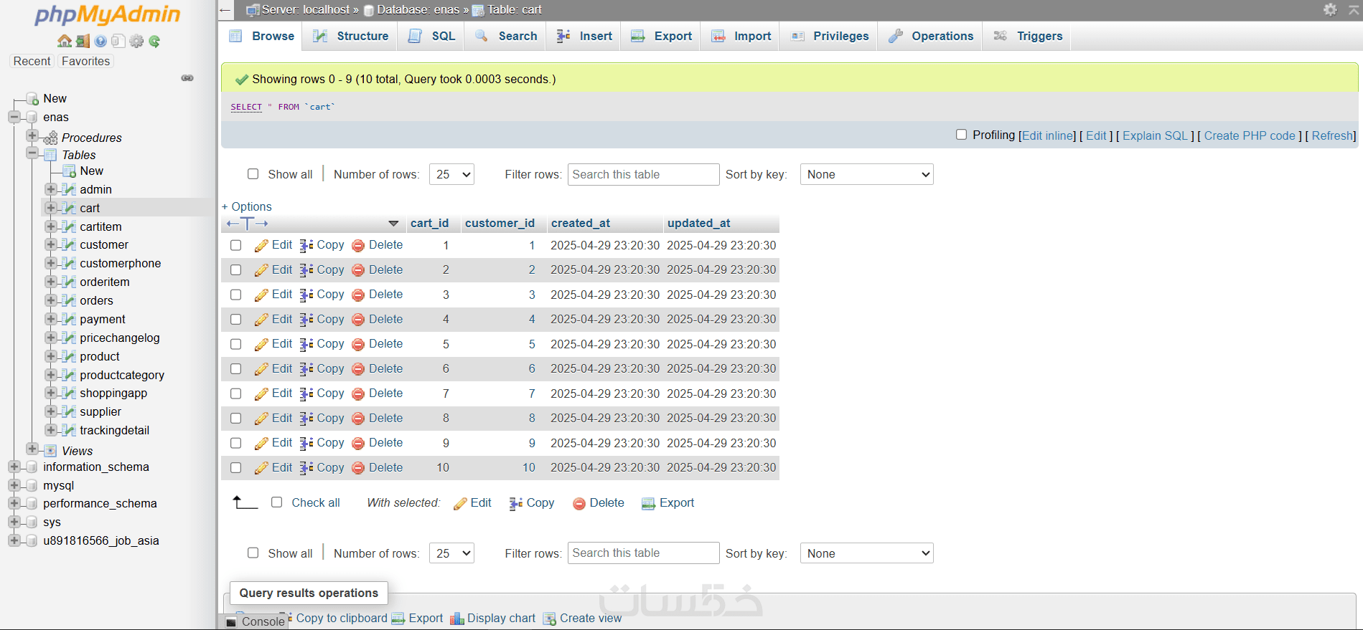This screenshot has height=630, width=1363.
Task: Click the Copy icon for cart_id 9
Action: (306, 443)
